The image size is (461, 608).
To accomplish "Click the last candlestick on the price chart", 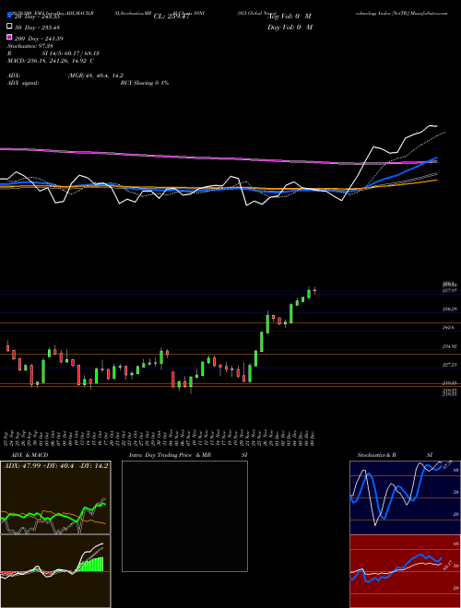I will (314, 290).
